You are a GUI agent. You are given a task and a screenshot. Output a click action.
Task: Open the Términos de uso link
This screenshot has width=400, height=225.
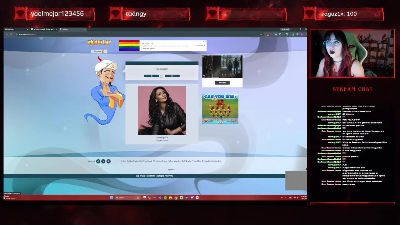160,161
